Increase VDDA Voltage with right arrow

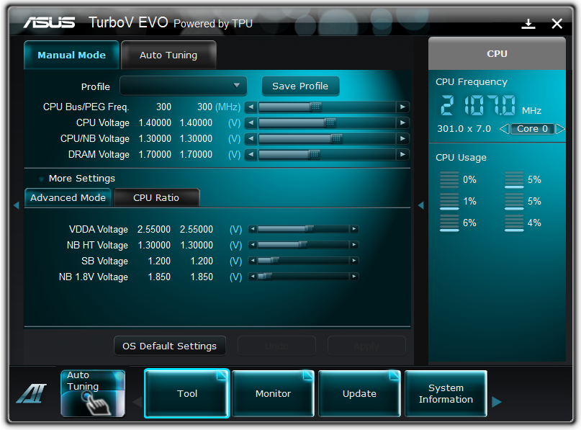coord(354,229)
